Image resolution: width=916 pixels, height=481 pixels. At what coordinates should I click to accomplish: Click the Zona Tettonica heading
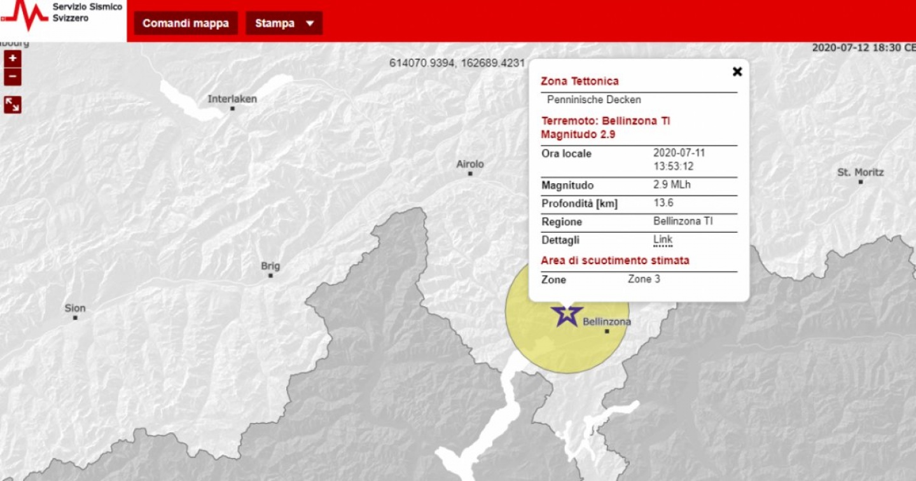tap(579, 81)
